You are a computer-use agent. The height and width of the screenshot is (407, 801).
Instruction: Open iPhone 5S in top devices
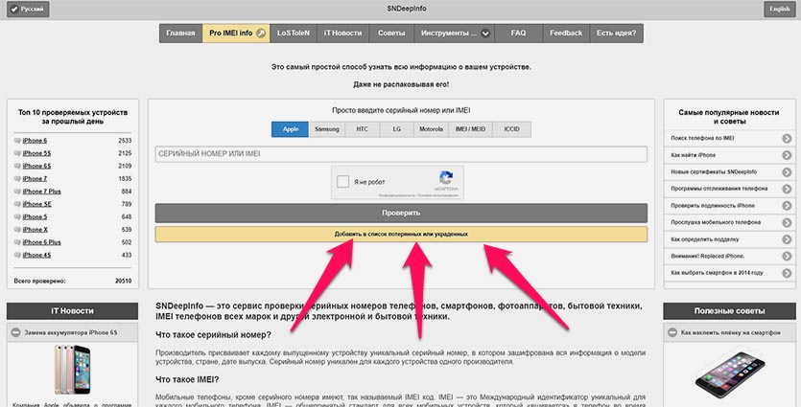(x=36, y=153)
